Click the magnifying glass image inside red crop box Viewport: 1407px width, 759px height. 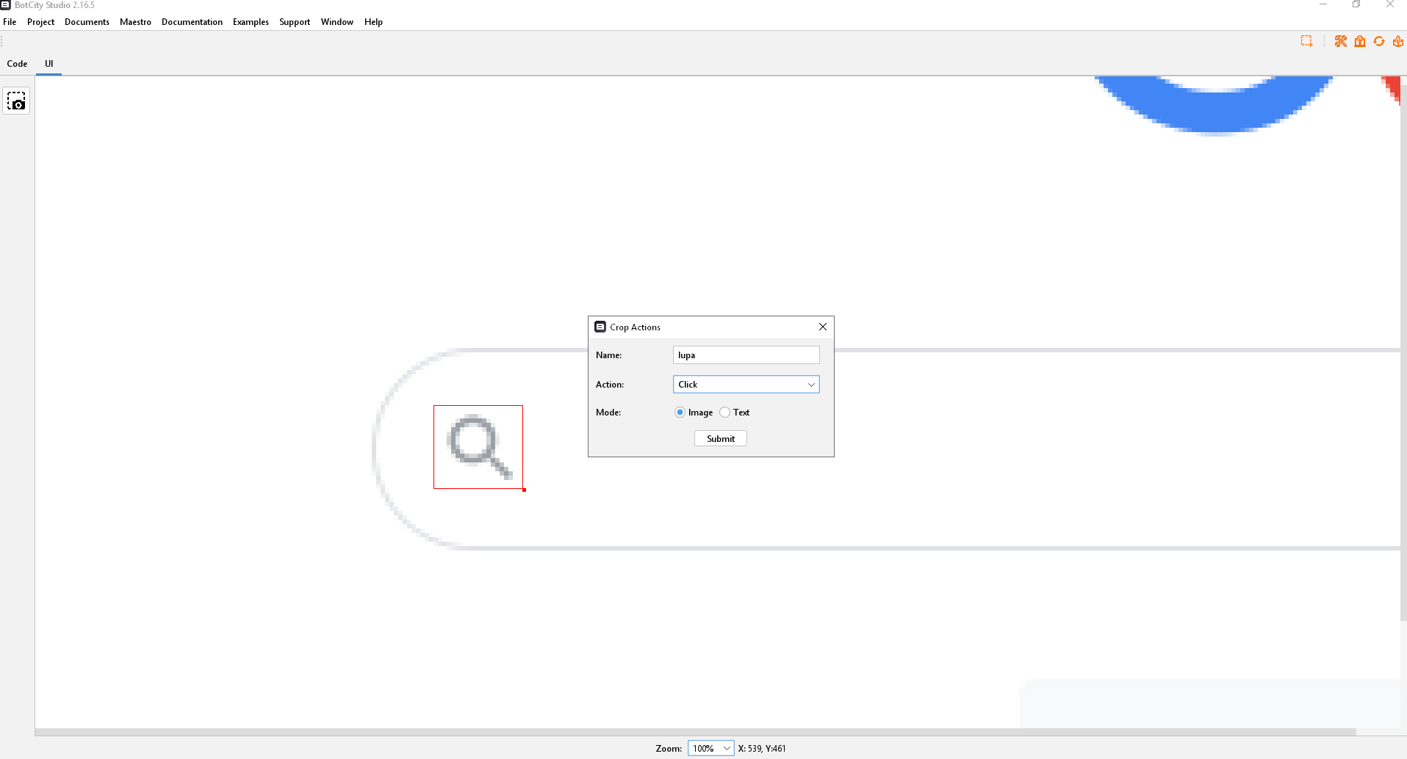pos(479,446)
